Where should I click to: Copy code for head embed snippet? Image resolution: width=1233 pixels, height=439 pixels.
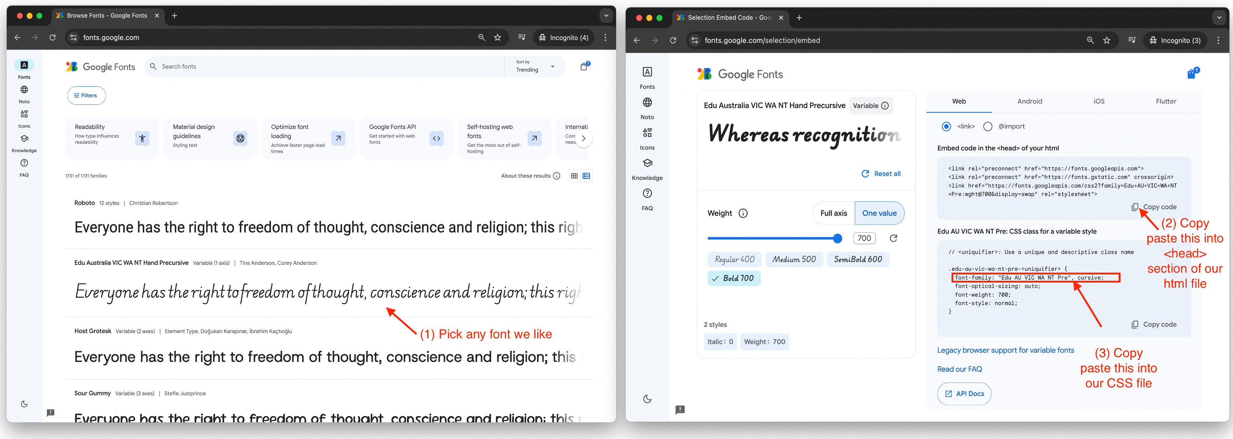click(1154, 207)
